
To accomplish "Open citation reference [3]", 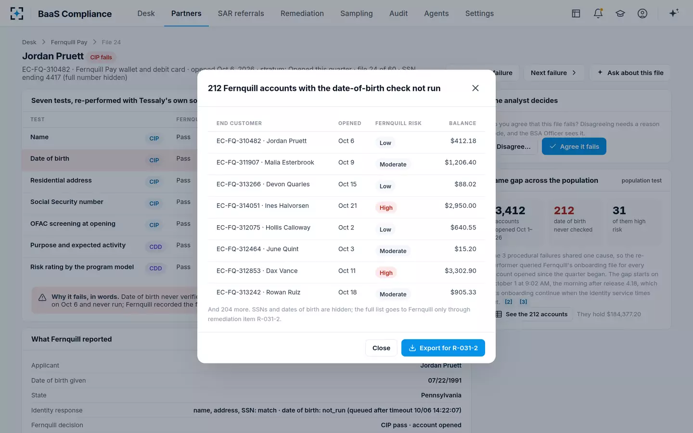I will [524, 302].
